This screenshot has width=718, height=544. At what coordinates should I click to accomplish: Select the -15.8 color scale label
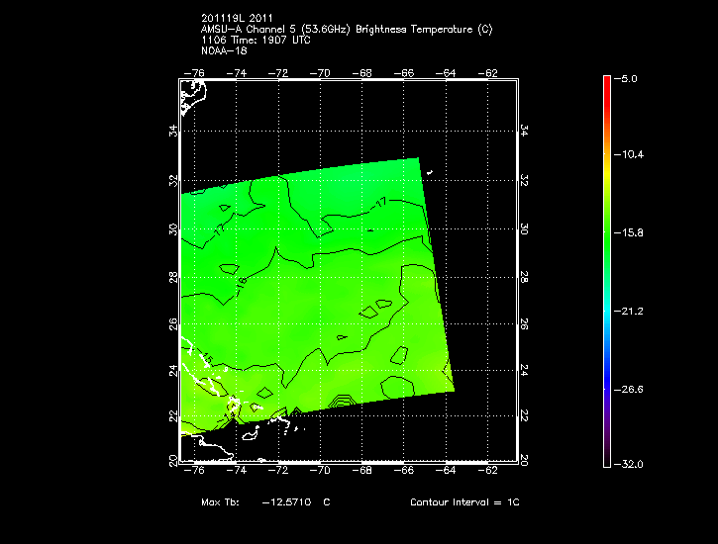click(633, 233)
